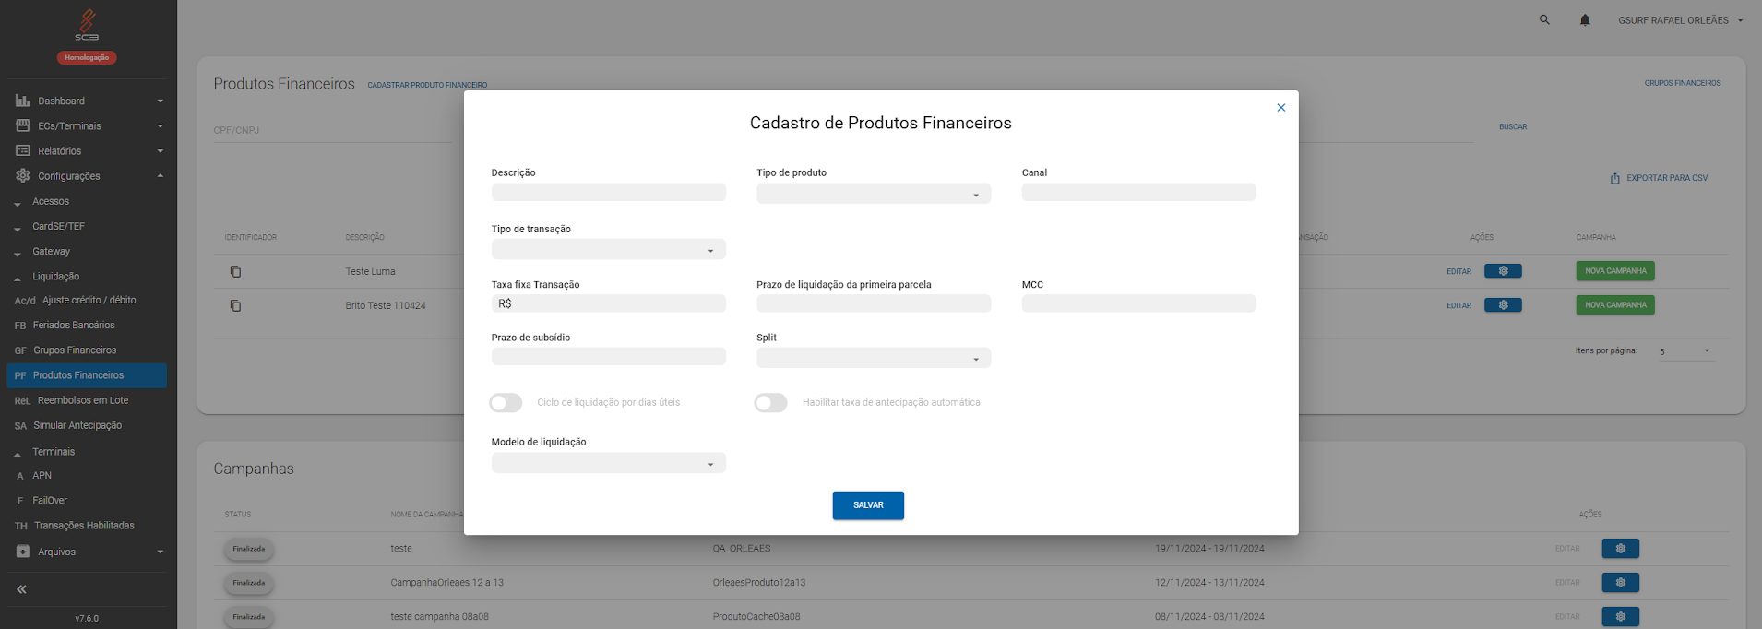This screenshot has width=1762, height=629.
Task: Click the Grupos Financeiros link at top right
Action: (x=1682, y=83)
